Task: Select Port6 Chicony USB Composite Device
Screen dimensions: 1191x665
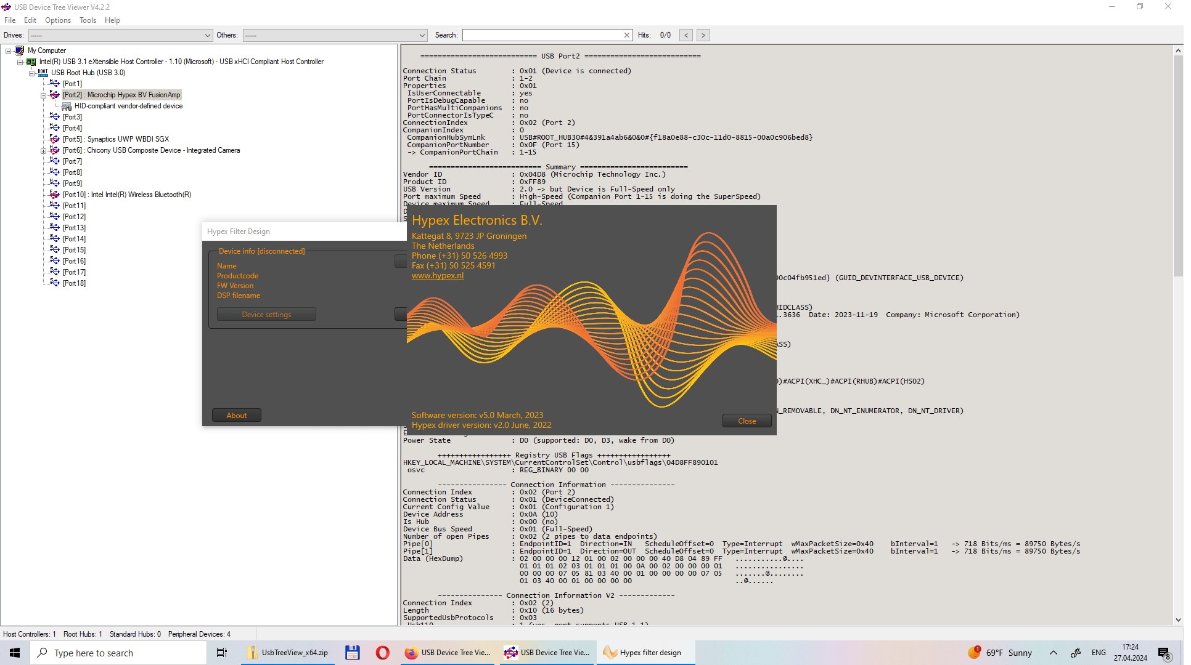Action: 151,150
